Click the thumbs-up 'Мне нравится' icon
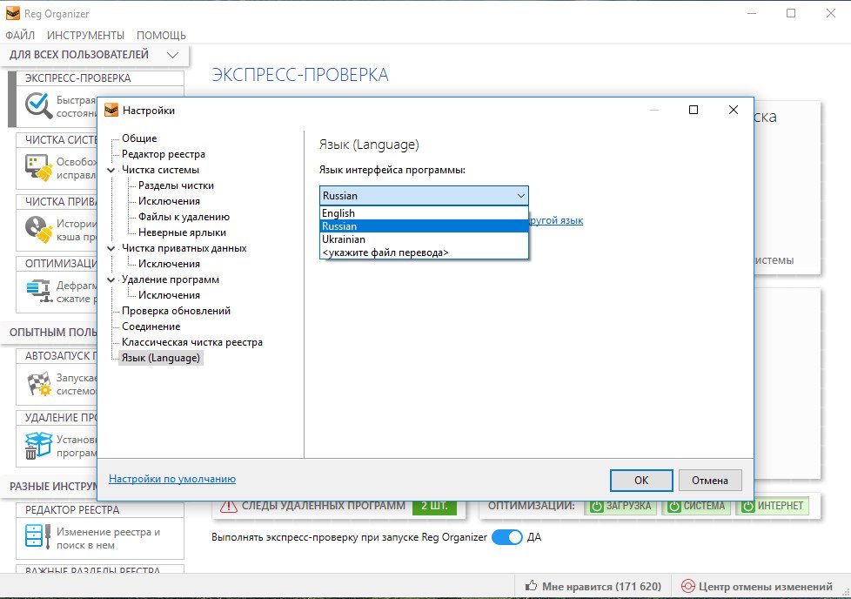Image resolution: width=851 pixels, height=599 pixels. 531,587
